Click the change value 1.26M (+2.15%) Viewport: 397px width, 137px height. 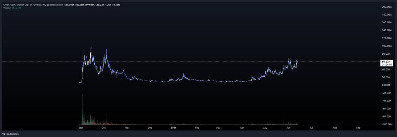(x=112, y=5)
